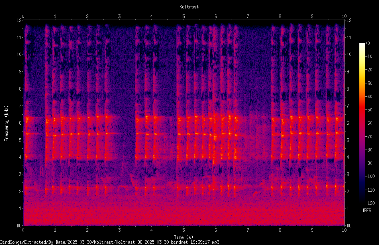The width and height of the screenshot is (379, 245).
Task: Click the -60 value on the dBFS scale
Action: tap(369, 123)
